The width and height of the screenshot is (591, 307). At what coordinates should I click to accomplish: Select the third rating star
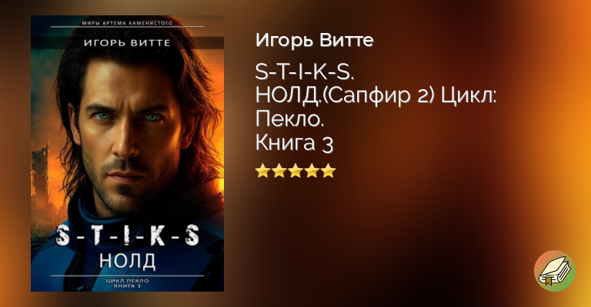click(x=295, y=171)
